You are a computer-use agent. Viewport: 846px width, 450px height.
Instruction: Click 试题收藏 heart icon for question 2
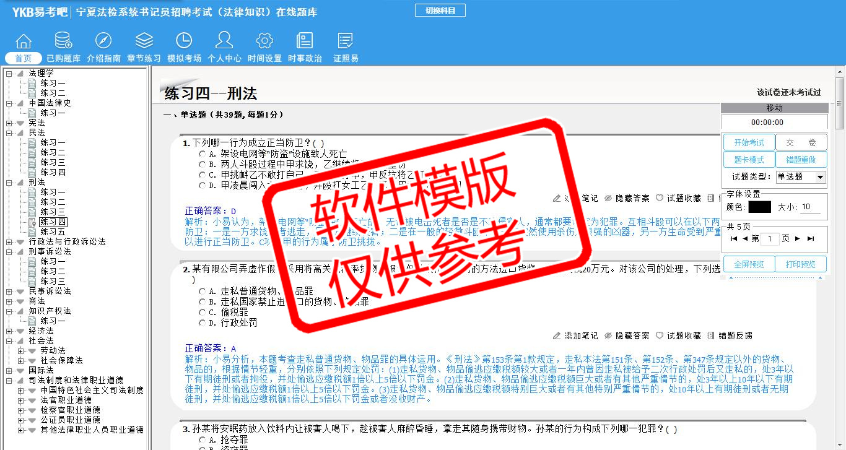pyautogui.click(x=660, y=335)
